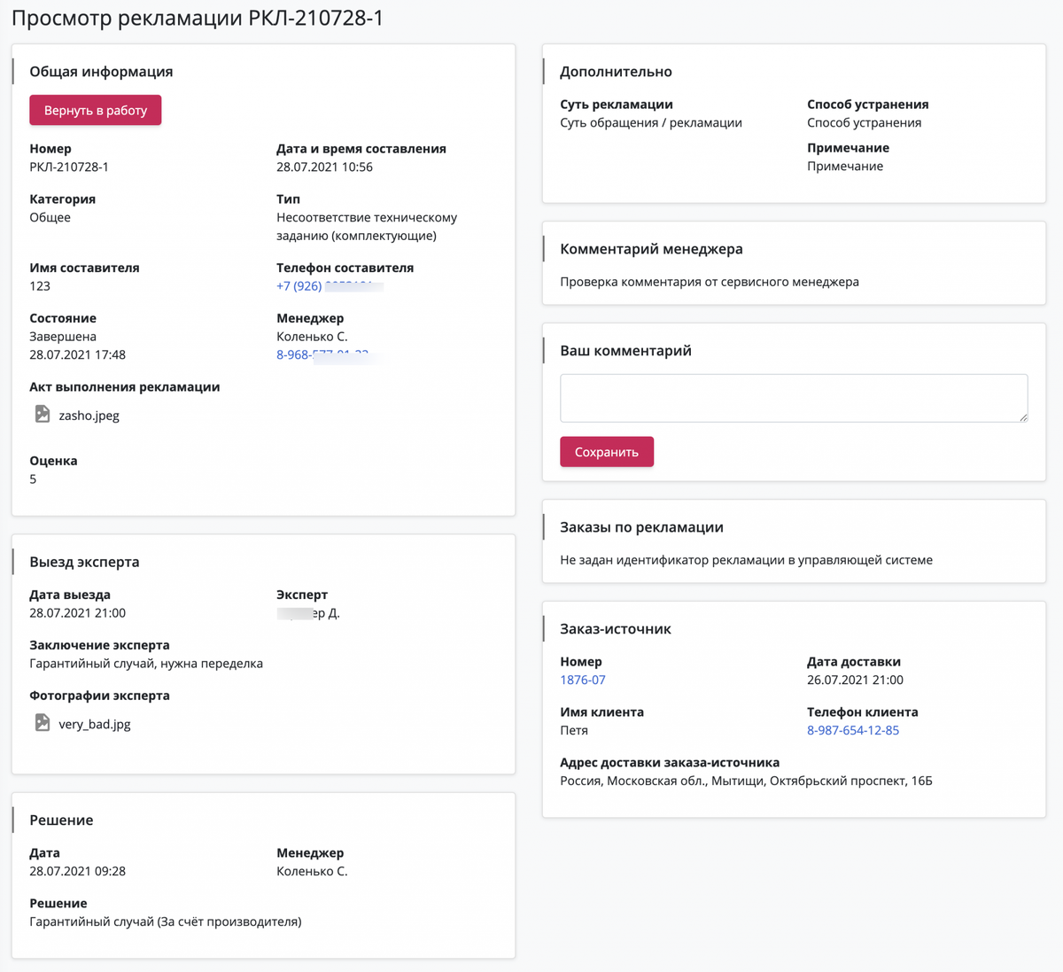Click the delivery address text in Мытищи

(x=746, y=781)
